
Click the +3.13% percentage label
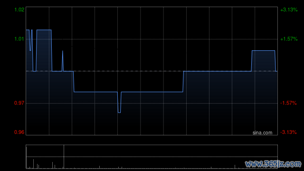pyautogui.click(x=289, y=9)
